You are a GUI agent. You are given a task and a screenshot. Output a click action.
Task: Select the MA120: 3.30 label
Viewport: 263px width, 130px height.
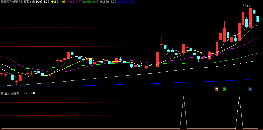(x=108, y=2)
